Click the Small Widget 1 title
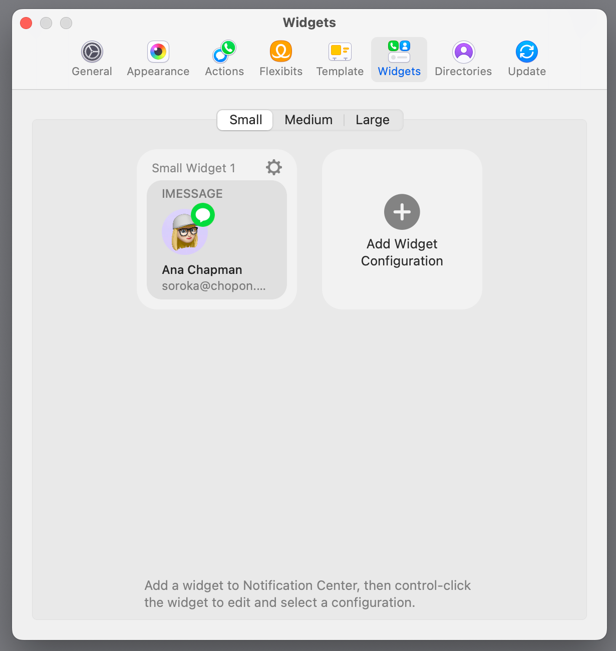 point(194,168)
